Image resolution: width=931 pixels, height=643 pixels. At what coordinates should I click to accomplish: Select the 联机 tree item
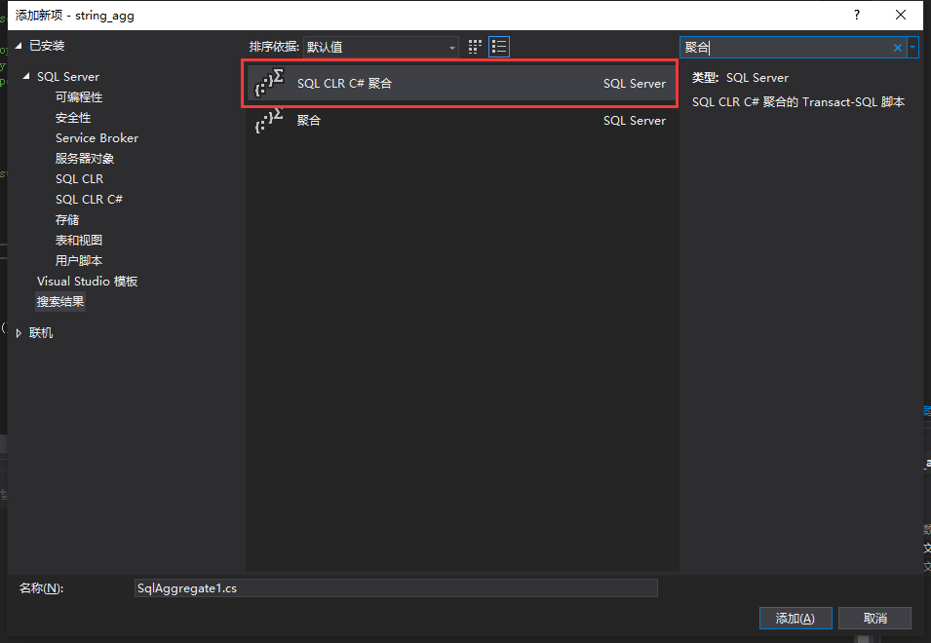click(x=41, y=333)
